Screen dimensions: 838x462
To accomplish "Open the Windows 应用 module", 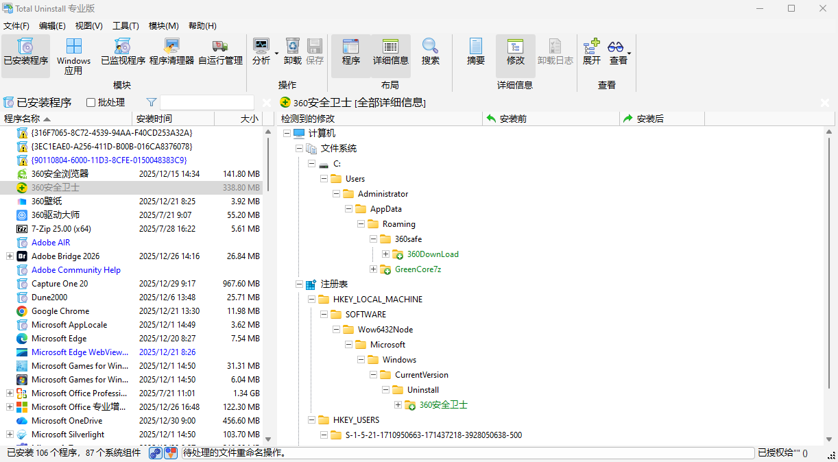I will (73, 56).
